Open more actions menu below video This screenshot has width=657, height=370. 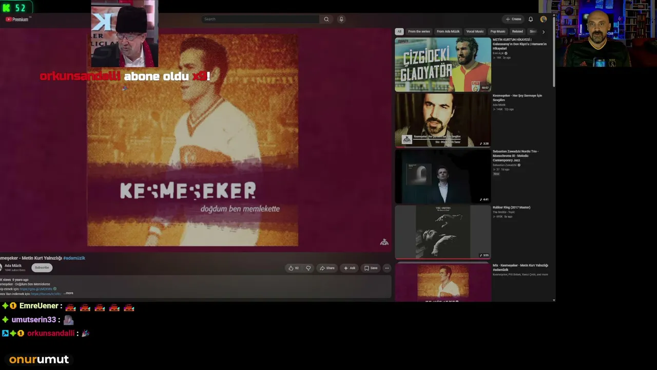click(387, 268)
